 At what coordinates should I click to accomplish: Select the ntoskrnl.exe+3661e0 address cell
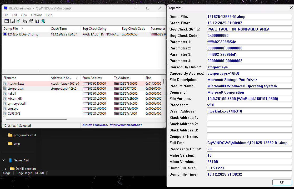tap(65, 84)
